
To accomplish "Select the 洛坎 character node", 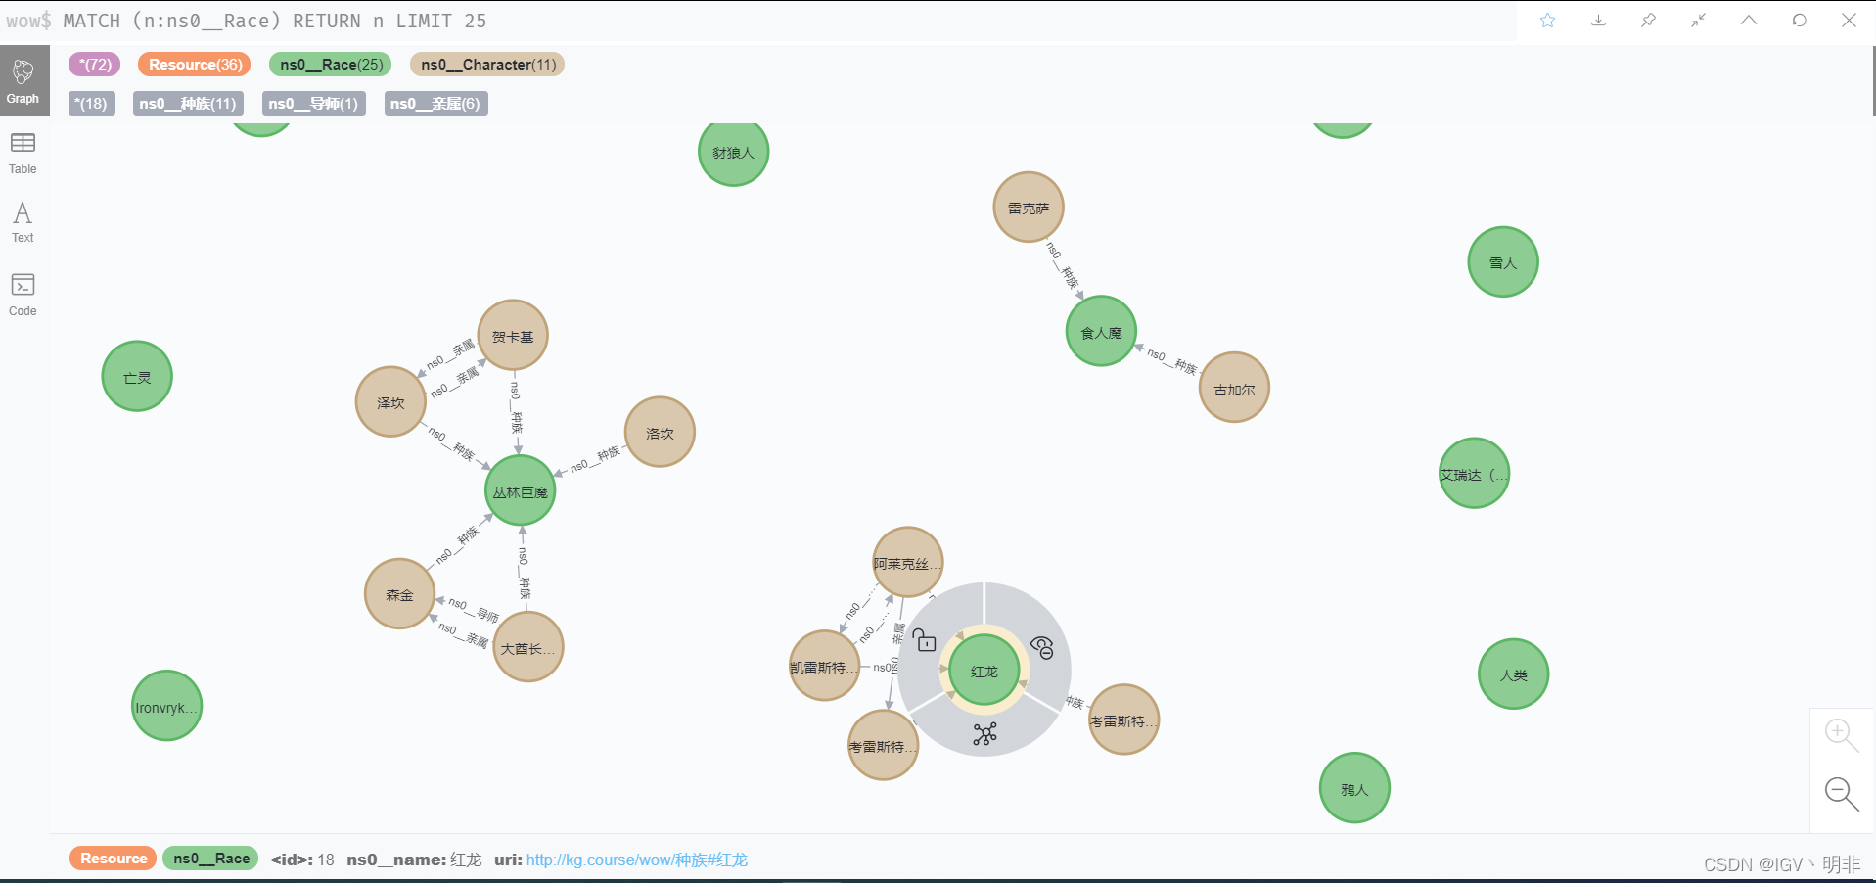I will coord(660,433).
